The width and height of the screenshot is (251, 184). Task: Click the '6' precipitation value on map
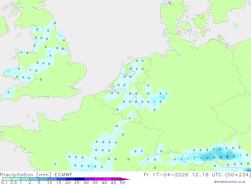click(x=227, y=157)
